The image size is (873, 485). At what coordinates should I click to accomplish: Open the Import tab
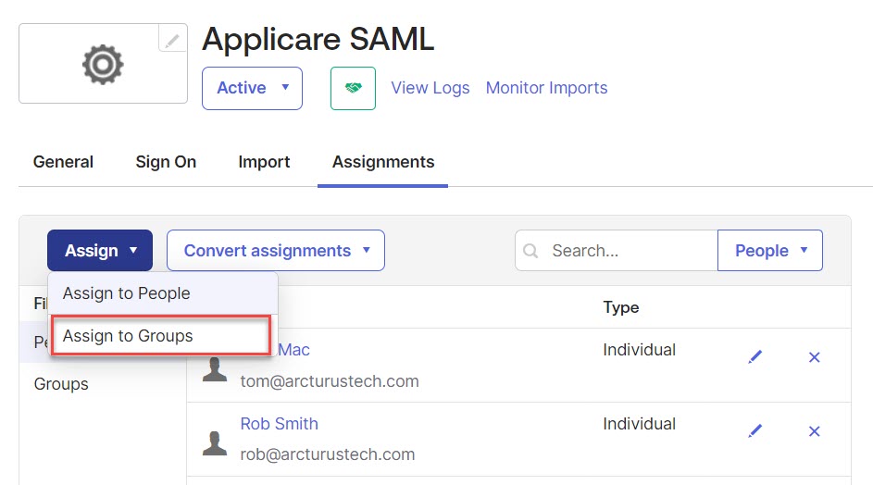264,162
